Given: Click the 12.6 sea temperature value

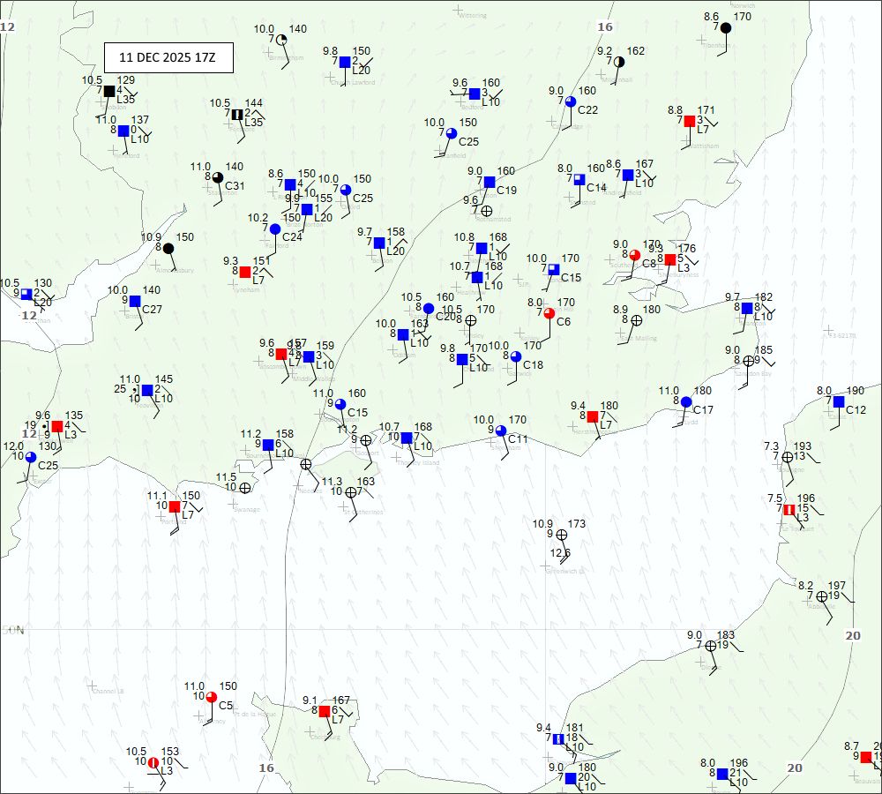Looking at the screenshot, I should [560, 552].
